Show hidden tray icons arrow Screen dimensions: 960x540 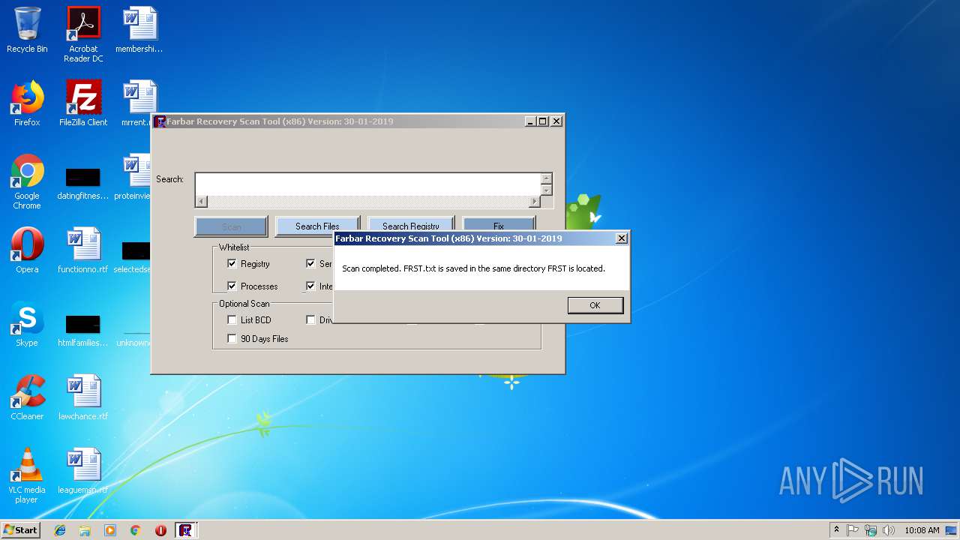pyautogui.click(x=836, y=529)
